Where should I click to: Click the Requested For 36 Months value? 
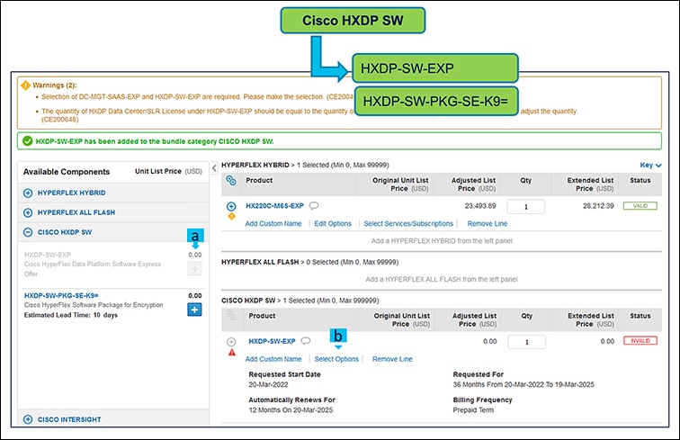[523, 384]
